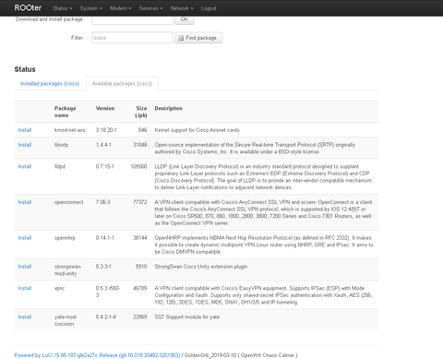Select version 5.3.3-1 cell
The width and height of the screenshot is (443, 359).
tap(103, 267)
